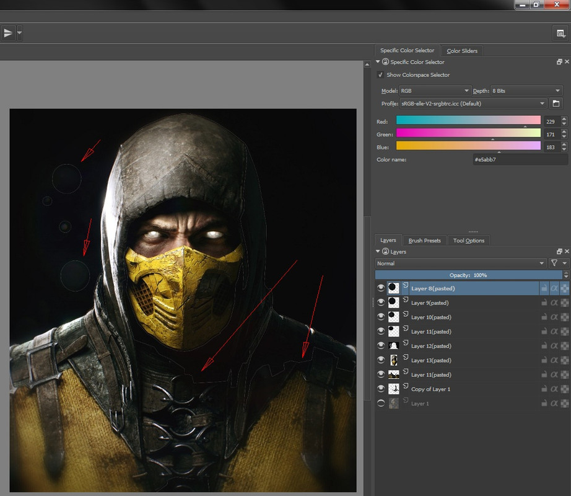Image resolution: width=571 pixels, height=496 pixels.
Task: Open the color profile folder browser
Action: 556,104
